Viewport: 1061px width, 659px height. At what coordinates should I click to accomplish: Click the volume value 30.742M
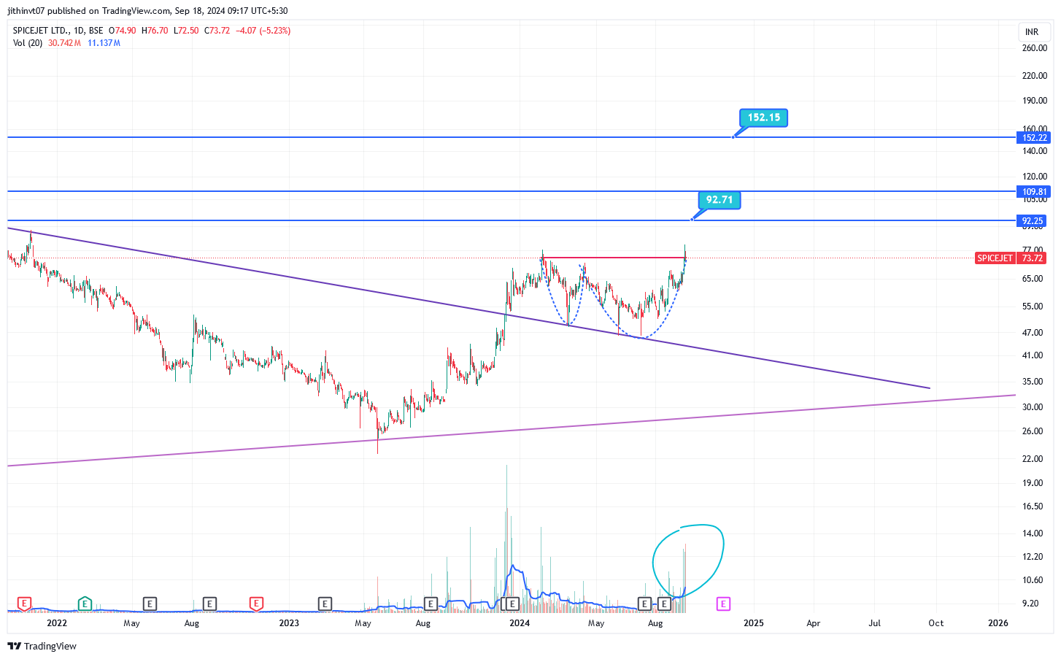click(65, 43)
